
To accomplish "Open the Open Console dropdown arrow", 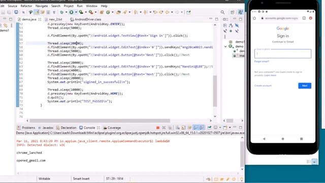I will [230, 128].
